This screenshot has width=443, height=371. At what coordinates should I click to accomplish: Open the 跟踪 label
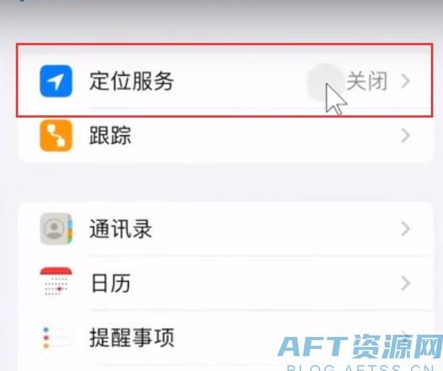point(110,136)
